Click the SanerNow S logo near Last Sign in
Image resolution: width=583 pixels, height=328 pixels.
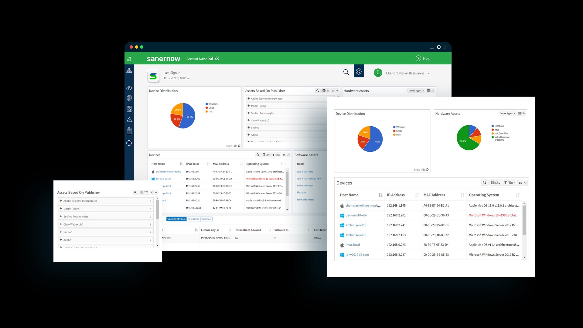153,76
